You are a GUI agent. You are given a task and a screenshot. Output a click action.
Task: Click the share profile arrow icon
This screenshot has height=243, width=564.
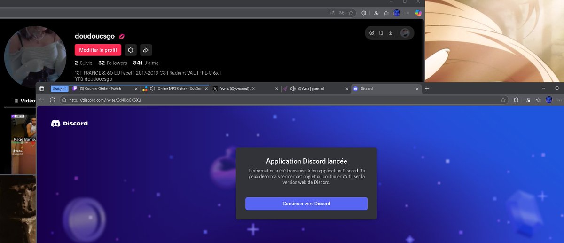(146, 50)
